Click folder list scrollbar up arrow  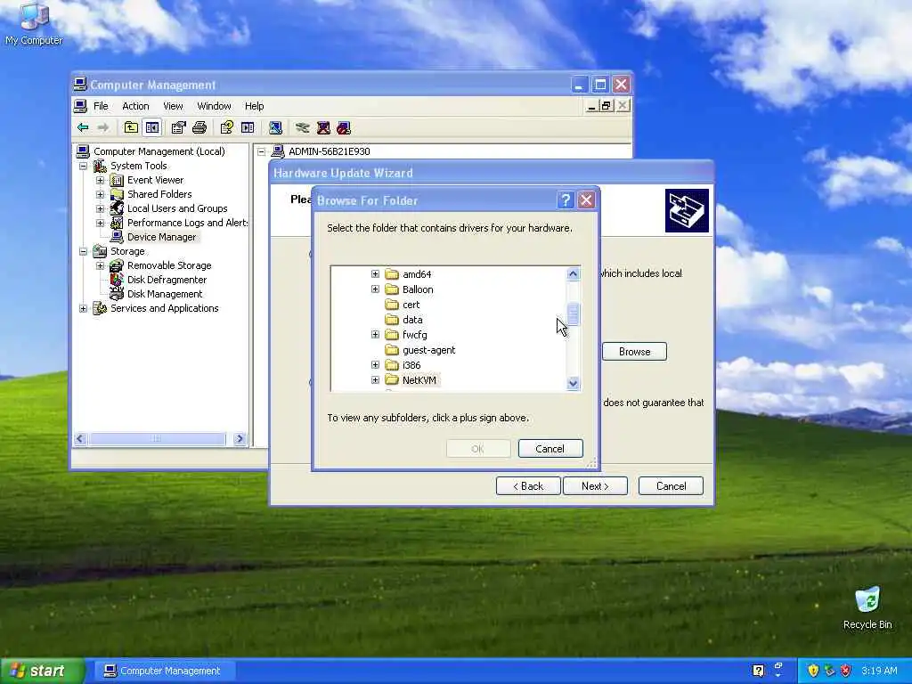[573, 274]
